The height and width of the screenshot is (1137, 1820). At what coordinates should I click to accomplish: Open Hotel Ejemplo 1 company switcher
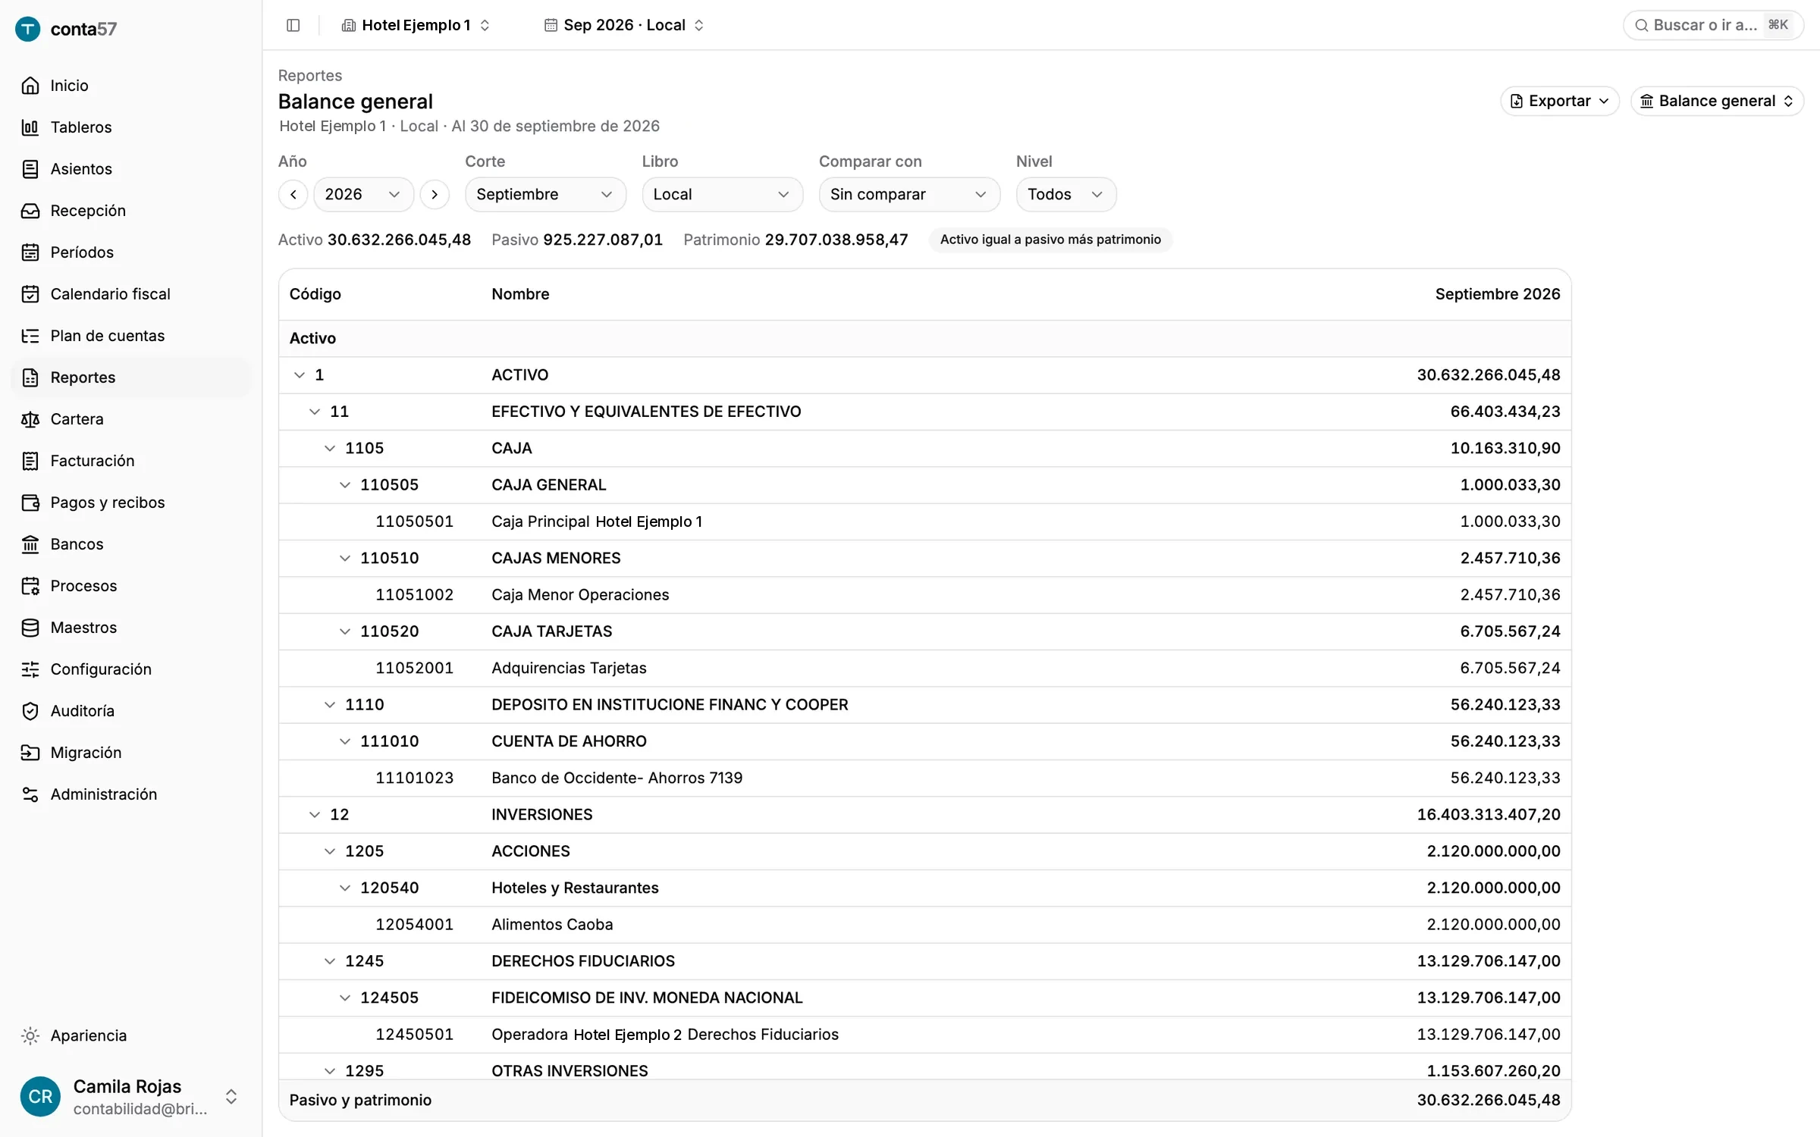pos(416,25)
